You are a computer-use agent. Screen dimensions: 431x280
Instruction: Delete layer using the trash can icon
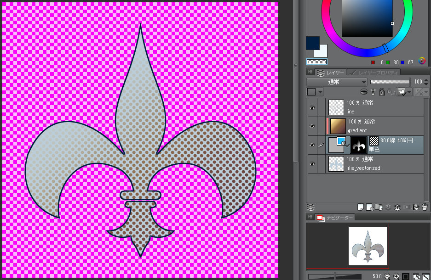tap(425, 207)
